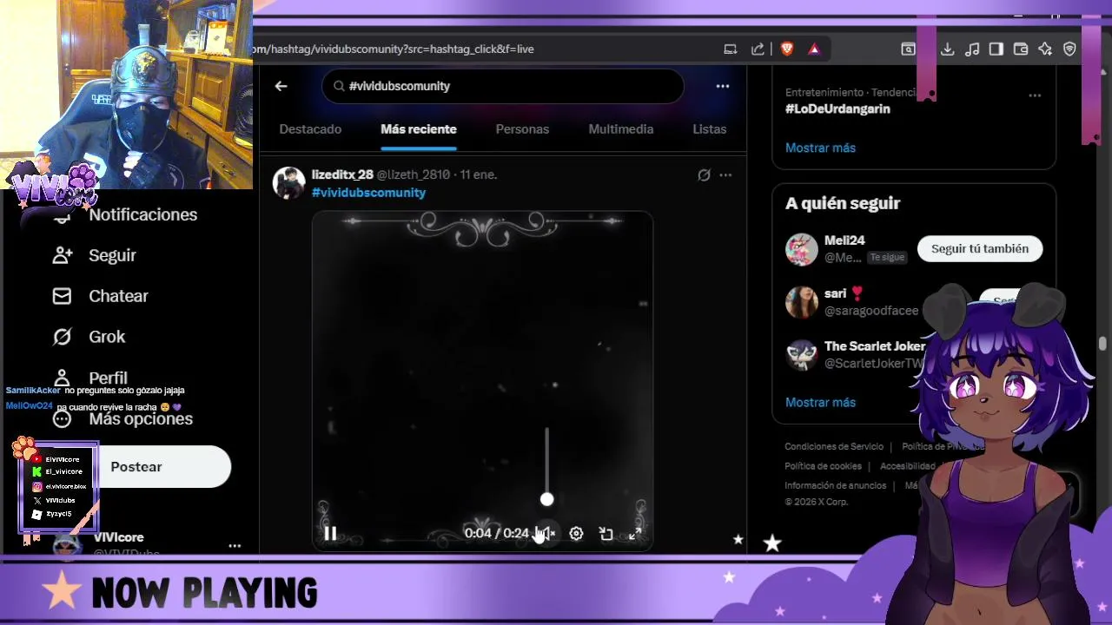Adjust the video volume slider knob
Screen dimensions: 1112x625
coord(546,499)
